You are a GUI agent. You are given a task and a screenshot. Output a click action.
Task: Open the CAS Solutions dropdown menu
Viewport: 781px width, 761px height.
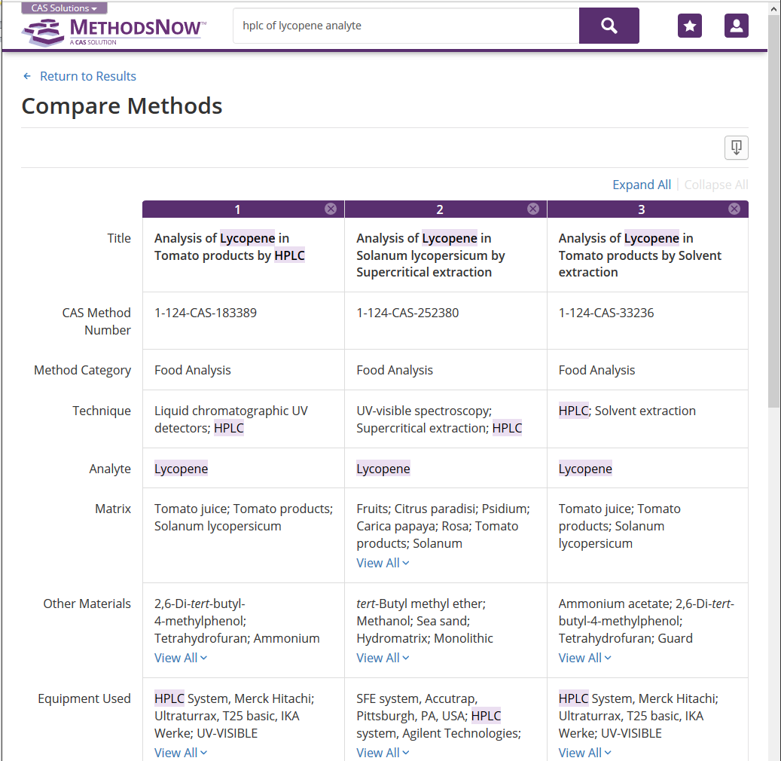[x=64, y=8]
